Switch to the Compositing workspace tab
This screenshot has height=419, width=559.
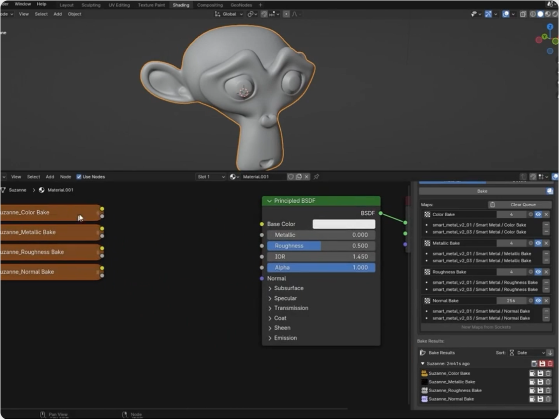pyautogui.click(x=210, y=5)
